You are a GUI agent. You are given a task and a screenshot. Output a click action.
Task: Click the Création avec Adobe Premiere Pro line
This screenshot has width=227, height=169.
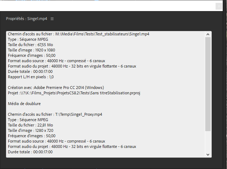coord(56,88)
